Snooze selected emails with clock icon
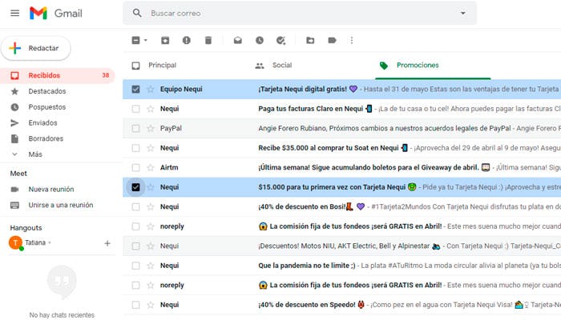The image size is (561, 320). click(260, 40)
